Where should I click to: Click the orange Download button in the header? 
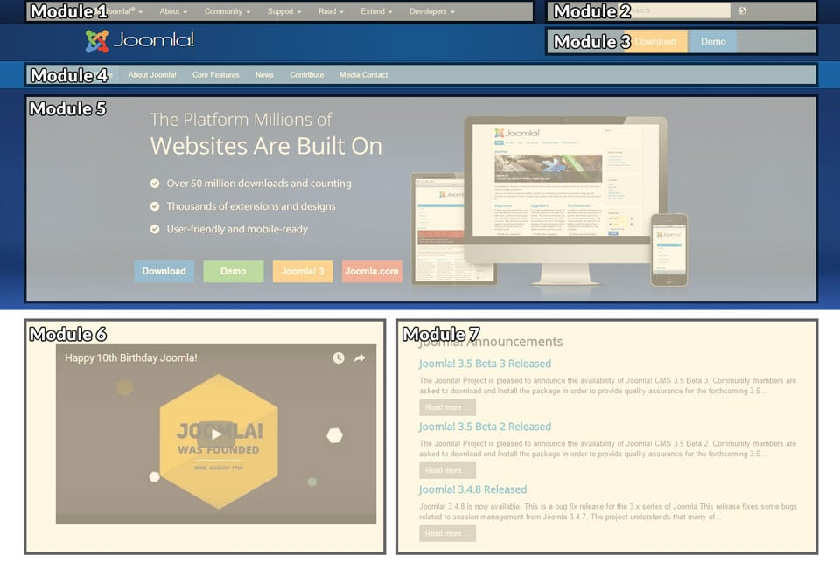point(655,42)
